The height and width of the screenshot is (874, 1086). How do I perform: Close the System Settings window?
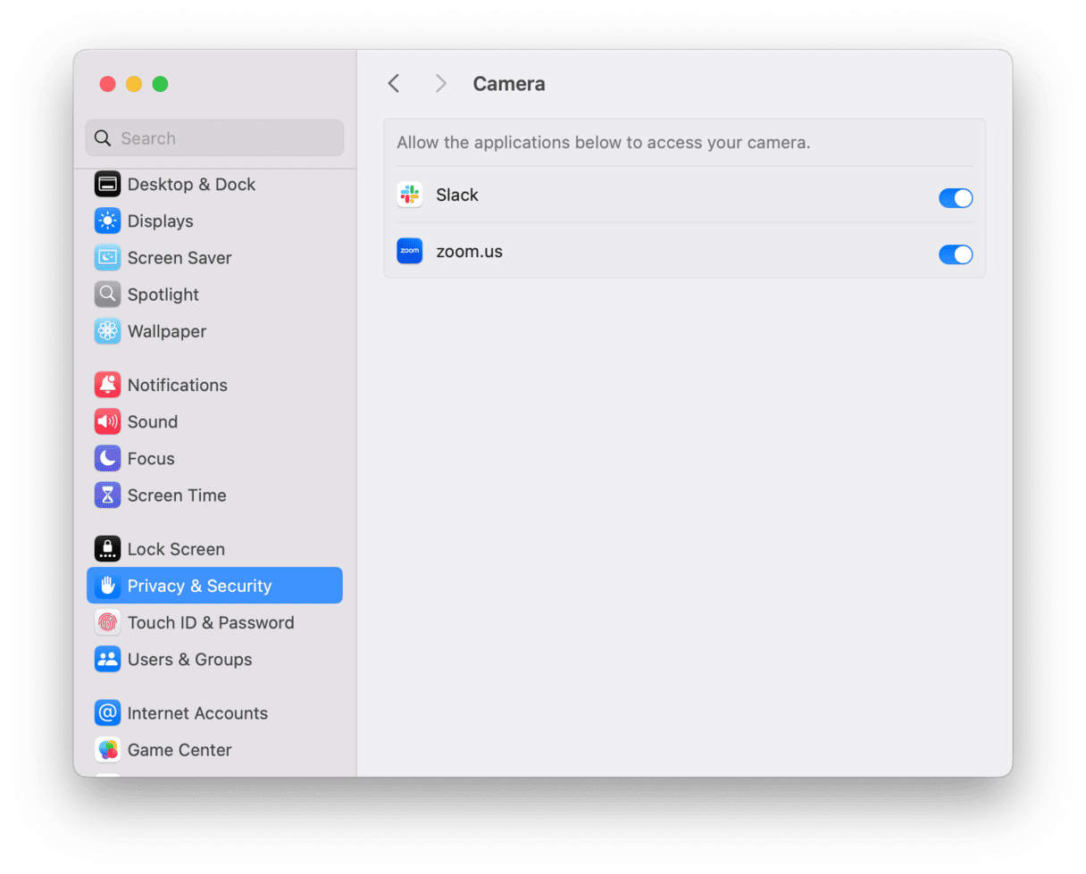(107, 84)
